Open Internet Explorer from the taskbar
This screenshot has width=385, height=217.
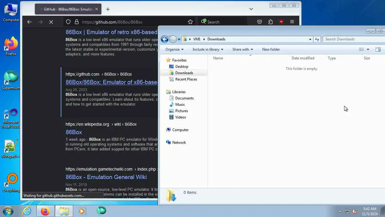(27, 211)
